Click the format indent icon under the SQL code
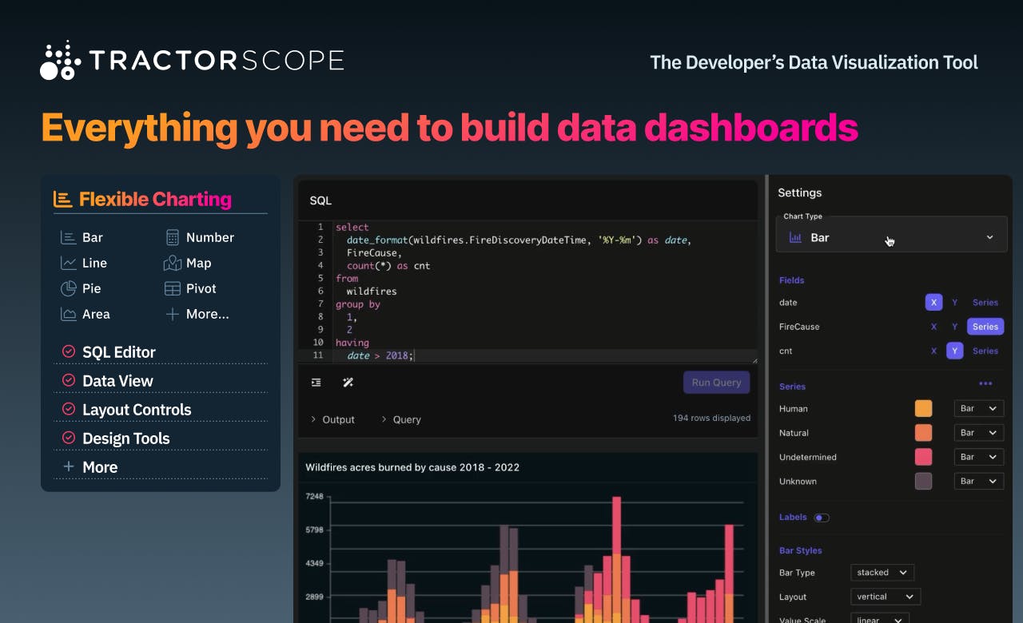The image size is (1023, 623). [316, 383]
